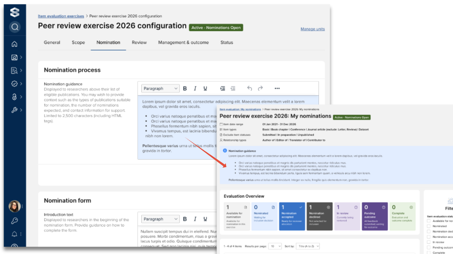Toggle bold in the Nomination guidance editor
The height and width of the screenshot is (254, 453).
point(185,88)
